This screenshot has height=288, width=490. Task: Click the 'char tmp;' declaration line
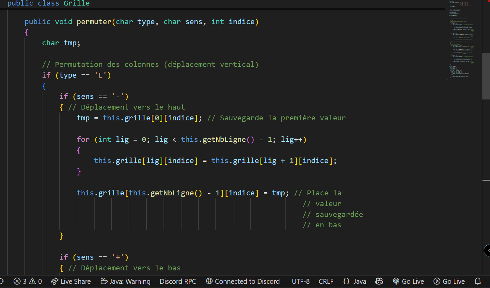[x=61, y=43]
